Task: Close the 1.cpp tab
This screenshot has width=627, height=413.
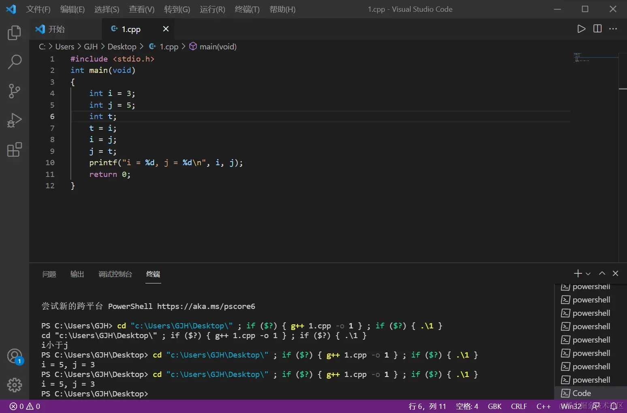Action: [x=166, y=29]
